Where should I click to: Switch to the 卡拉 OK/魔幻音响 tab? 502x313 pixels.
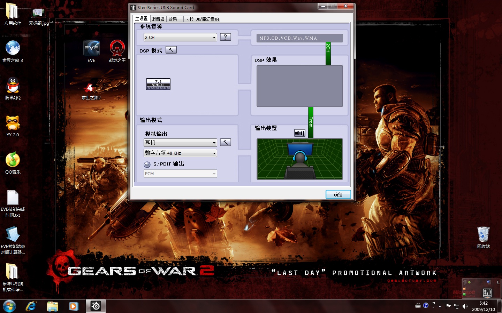(202, 19)
